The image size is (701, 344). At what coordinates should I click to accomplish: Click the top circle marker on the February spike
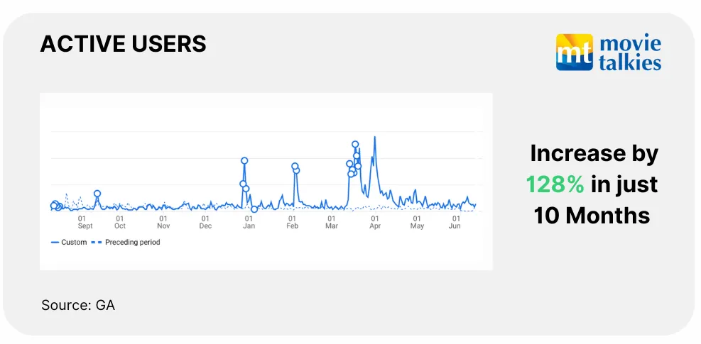pyautogui.click(x=295, y=167)
